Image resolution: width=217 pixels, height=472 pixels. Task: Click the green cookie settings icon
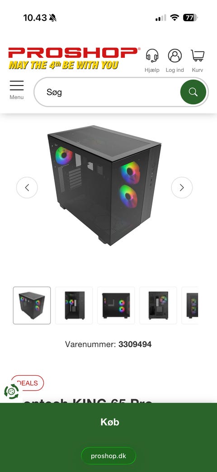click(11, 392)
